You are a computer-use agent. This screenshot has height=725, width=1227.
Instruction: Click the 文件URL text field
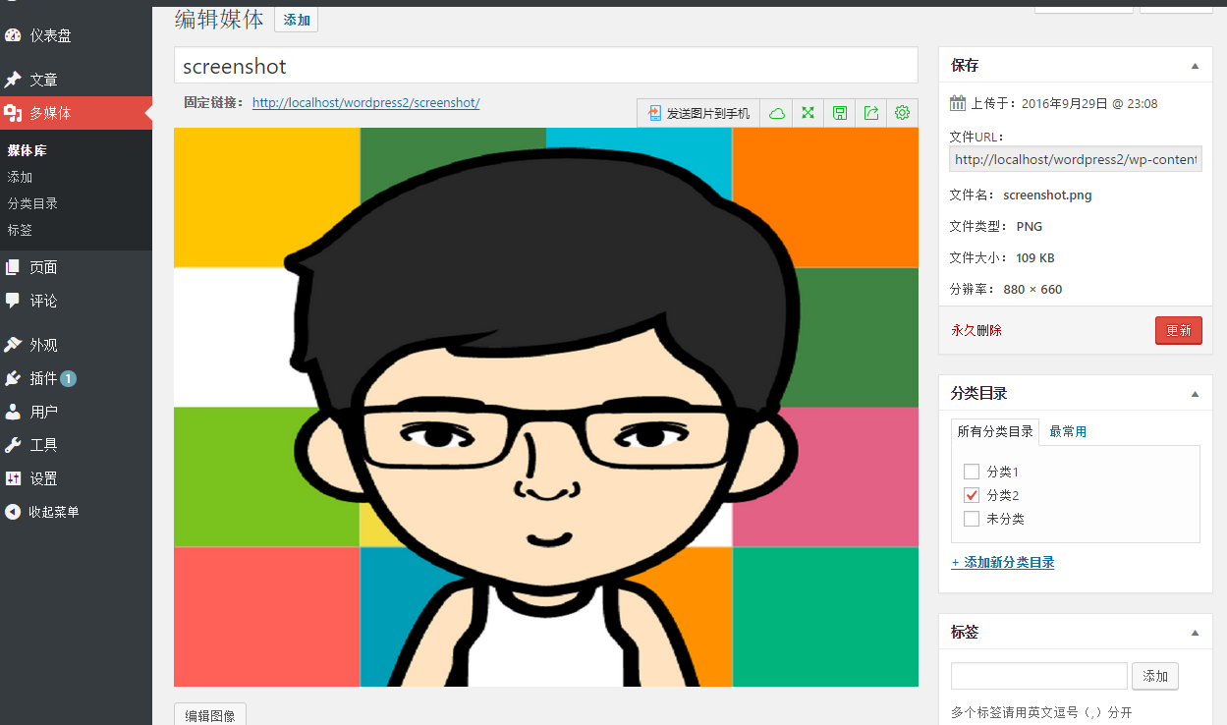pyautogui.click(x=1075, y=159)
